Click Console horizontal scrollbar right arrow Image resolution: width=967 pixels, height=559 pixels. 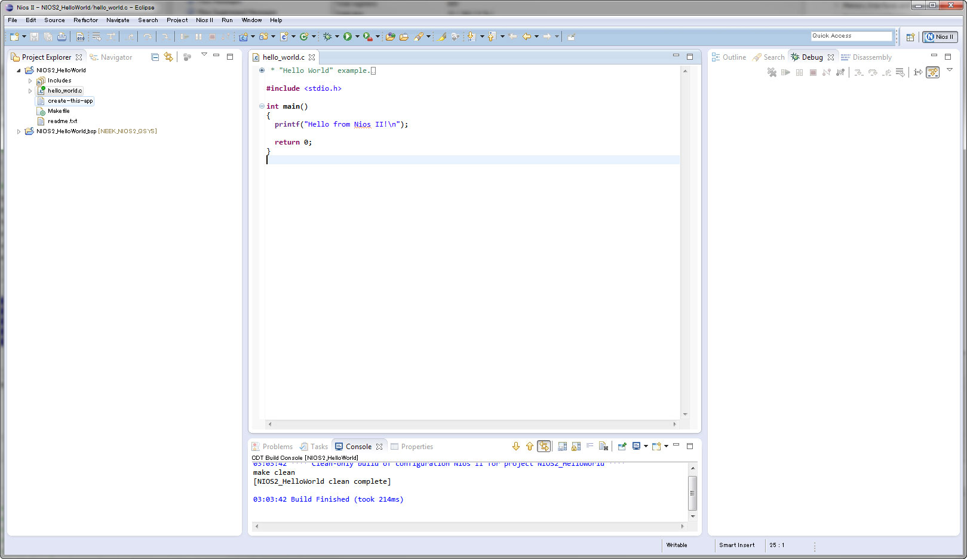point(682,527)
